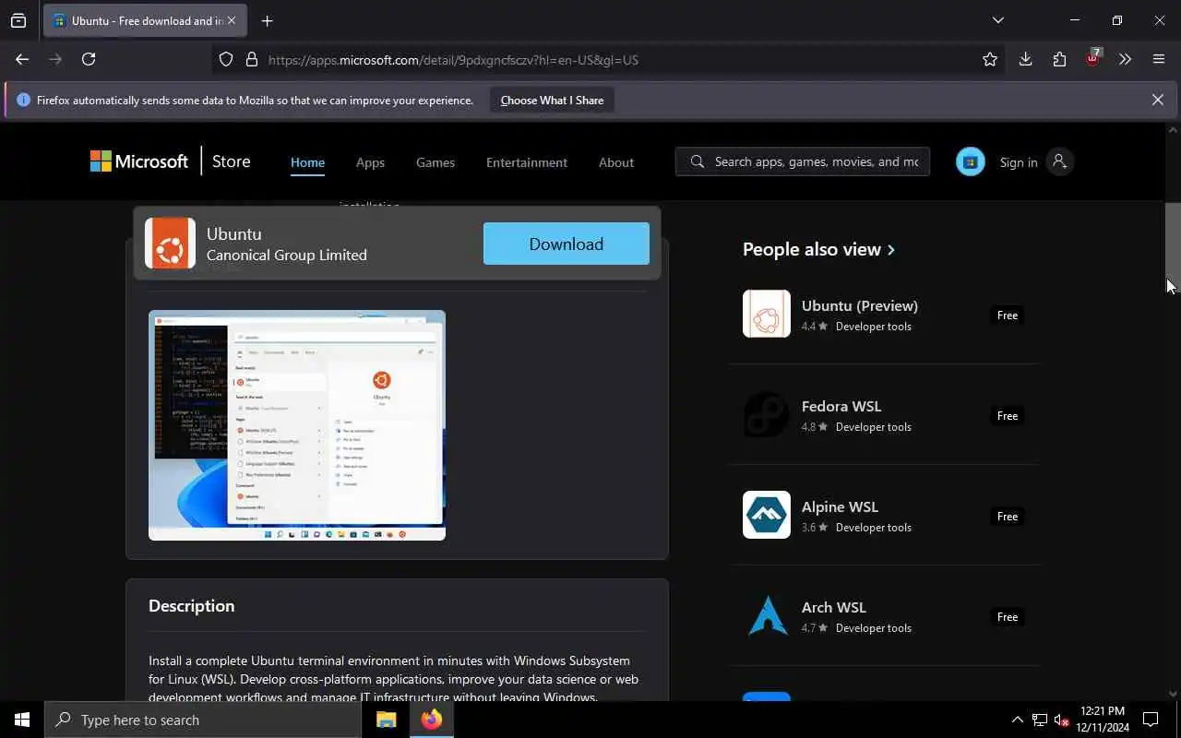Viewport: 1181px width, 738px height.
Task: Open tracking protection shield icon
Action: click(226, 59)
